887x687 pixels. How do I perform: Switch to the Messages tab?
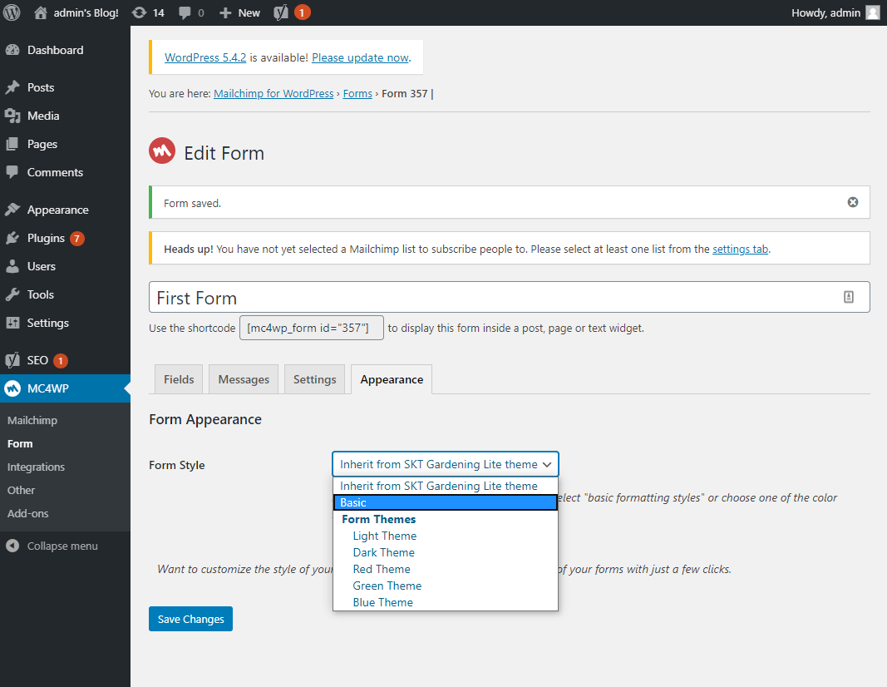point(244,379)
